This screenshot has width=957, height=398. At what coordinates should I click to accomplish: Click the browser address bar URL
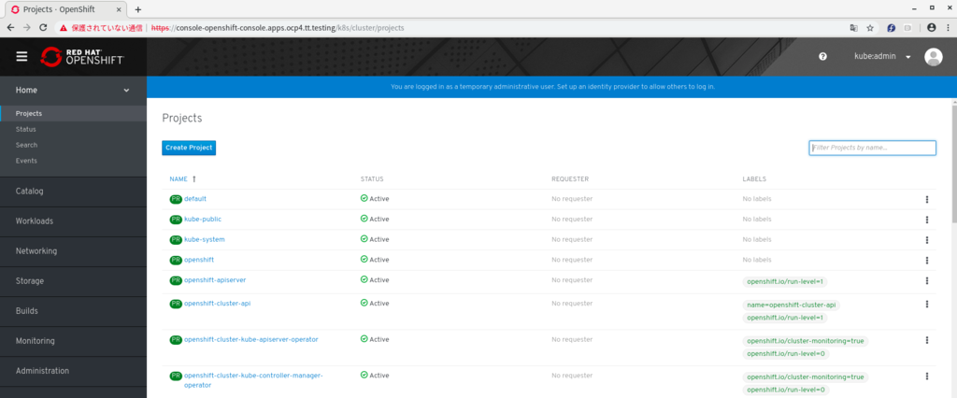(277, 27)
